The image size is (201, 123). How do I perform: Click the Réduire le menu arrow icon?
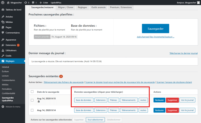click(x=3, y=107)
